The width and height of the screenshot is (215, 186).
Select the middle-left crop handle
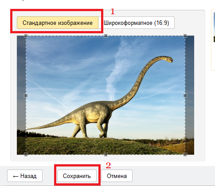tap(26, 95)
